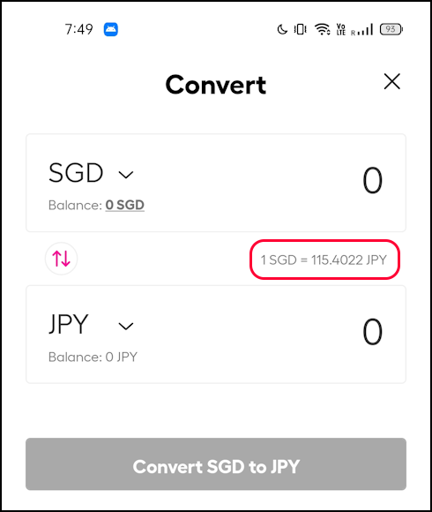This screenshot has height=512, width=432.
Task: Open the JPY currency selector label
Action: pyautogui.click(x=69, y=324)
